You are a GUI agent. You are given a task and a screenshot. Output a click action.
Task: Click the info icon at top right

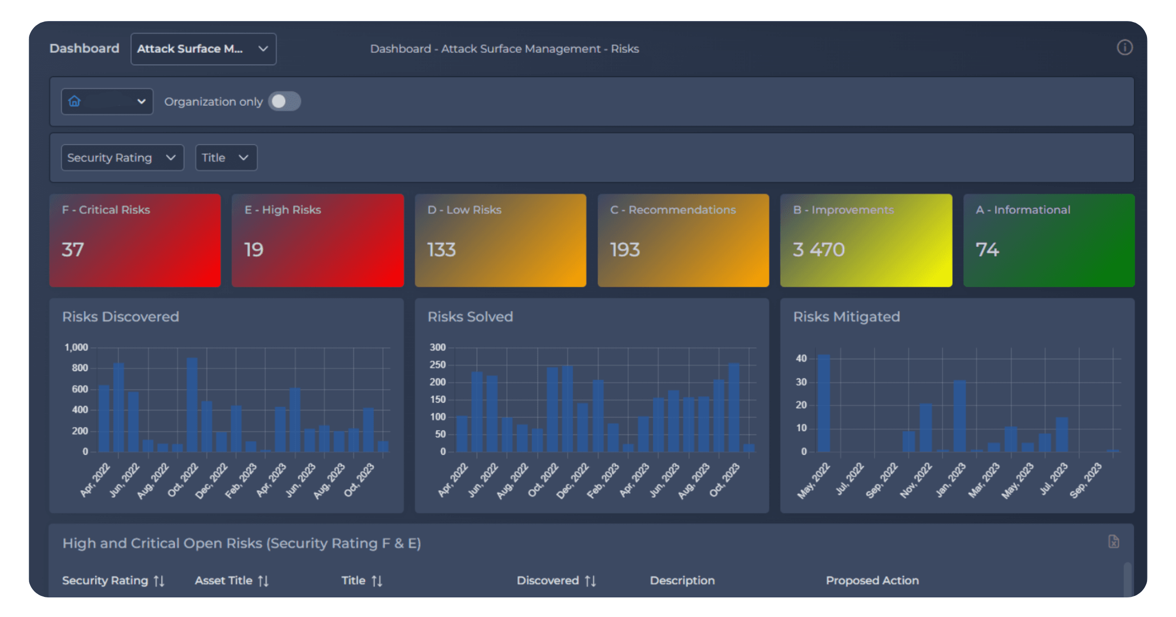click(1124, 47)
